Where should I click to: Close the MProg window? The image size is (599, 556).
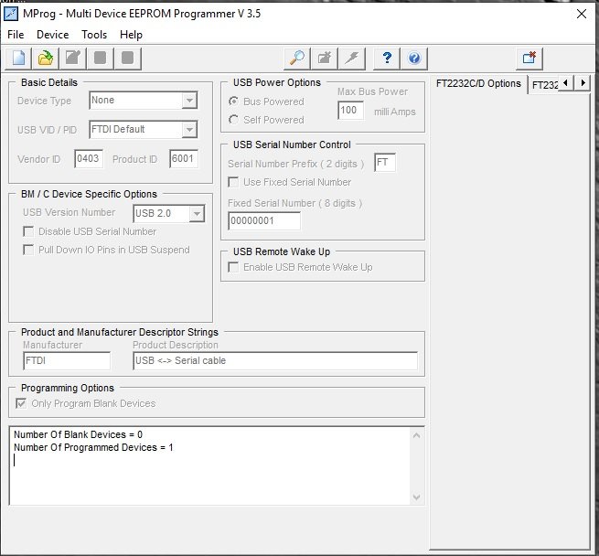point(582,14)
